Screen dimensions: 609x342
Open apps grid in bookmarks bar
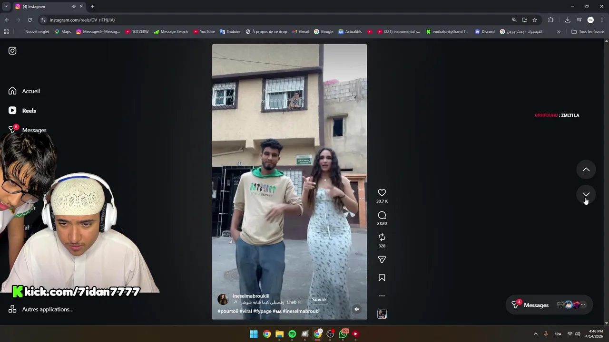[6, 32]
